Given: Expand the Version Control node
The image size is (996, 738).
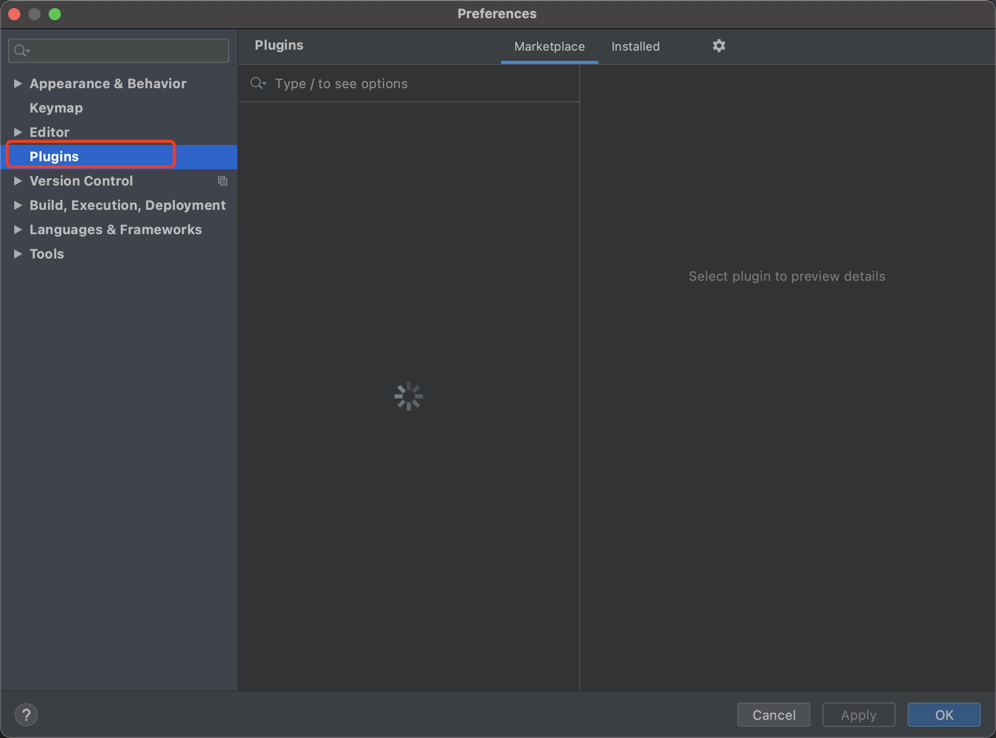Looking at the screenshot, I should pos(18,181).
